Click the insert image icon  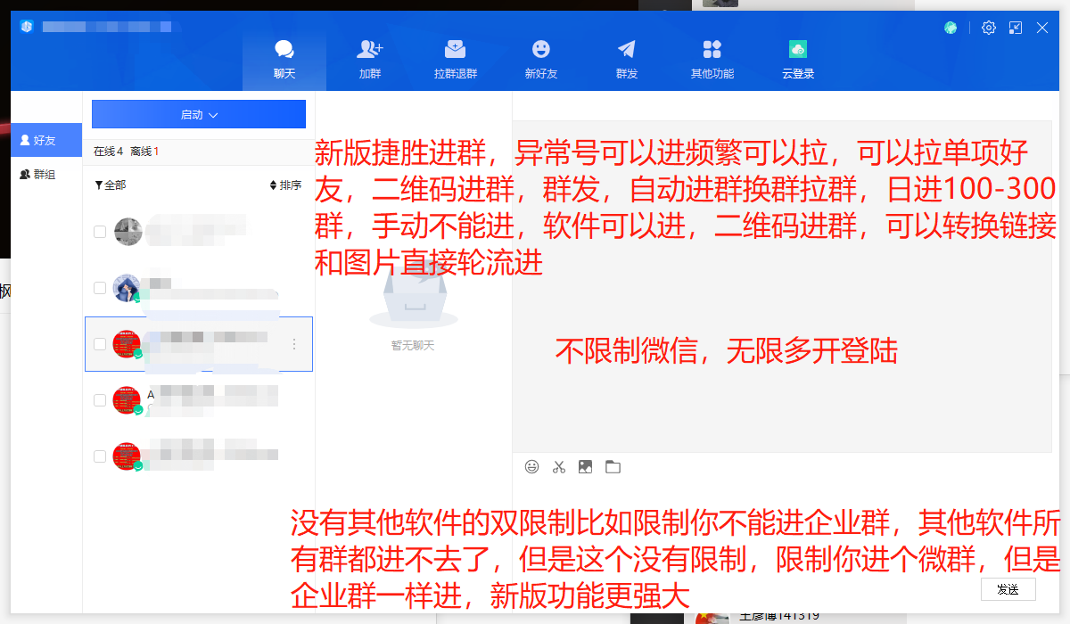click(585, 466)
